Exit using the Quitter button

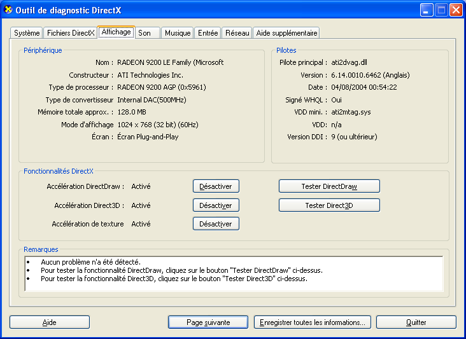(416, 322)
